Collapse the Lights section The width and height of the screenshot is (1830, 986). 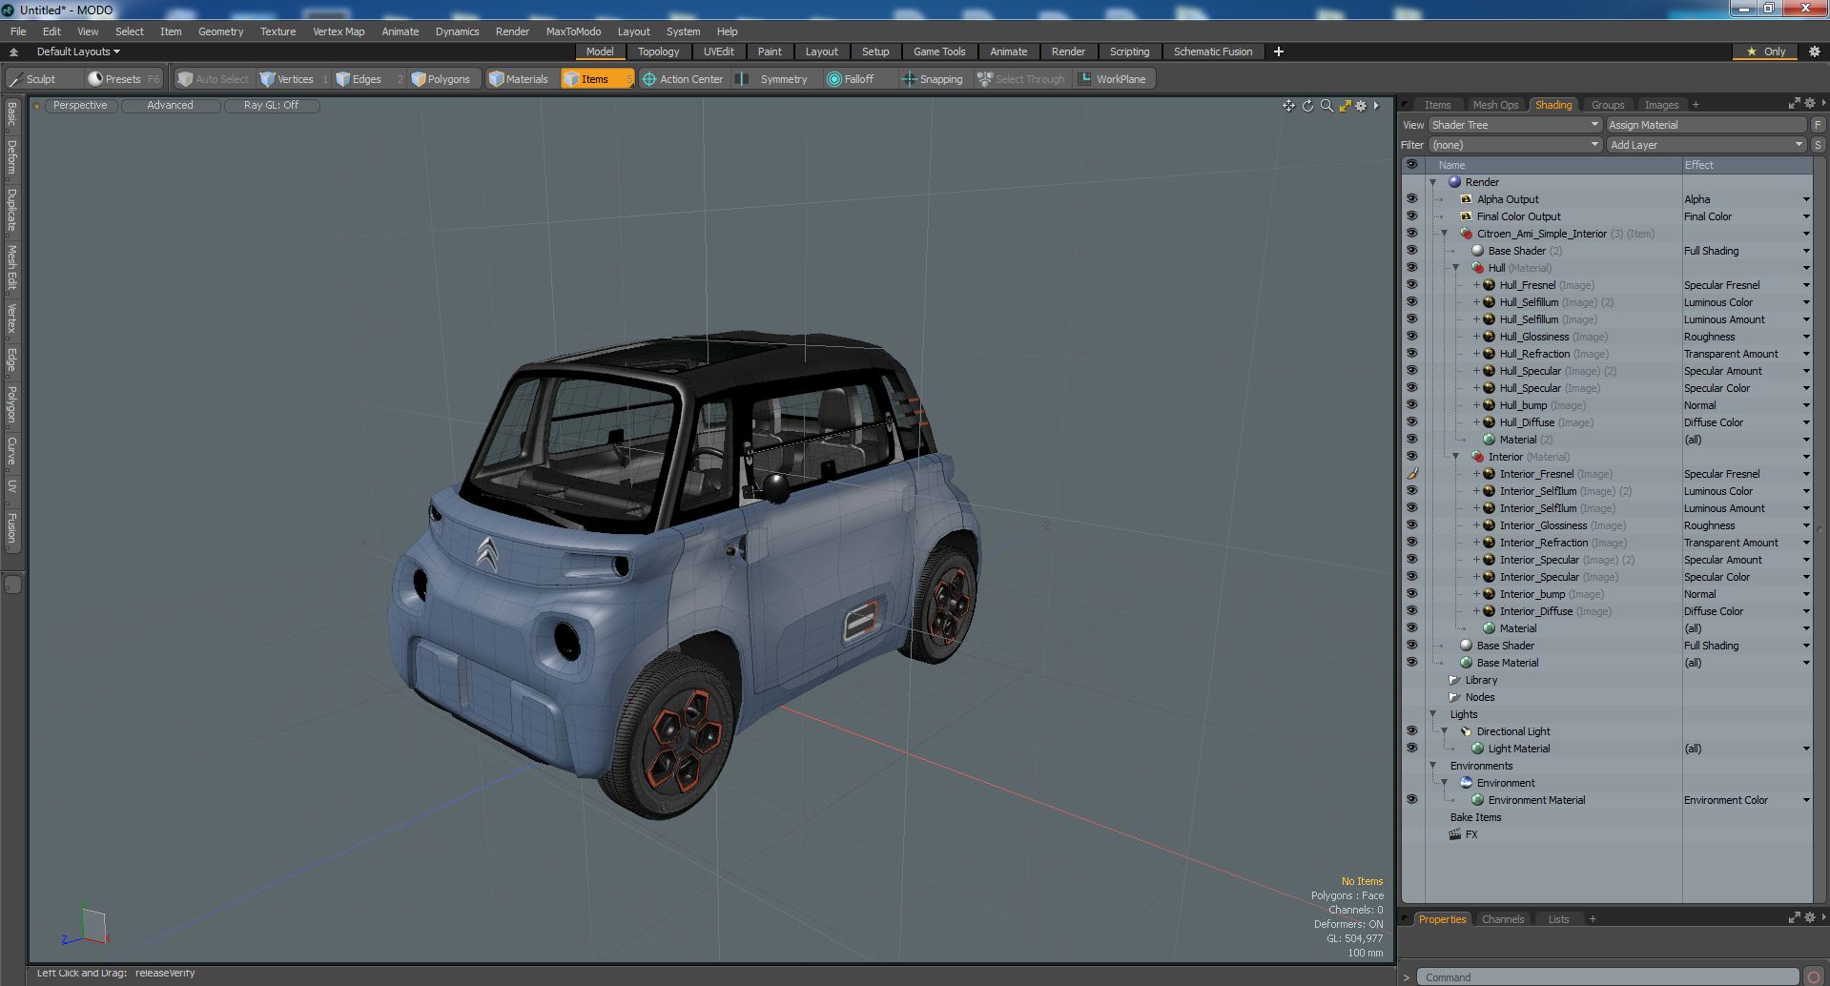1432,714
